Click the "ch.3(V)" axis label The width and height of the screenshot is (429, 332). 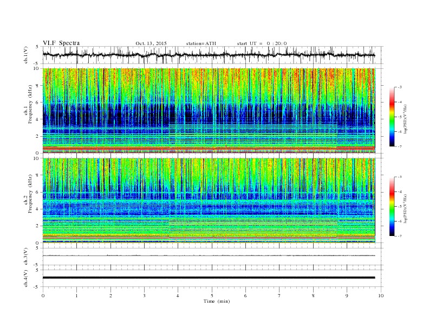click(26, 257)
